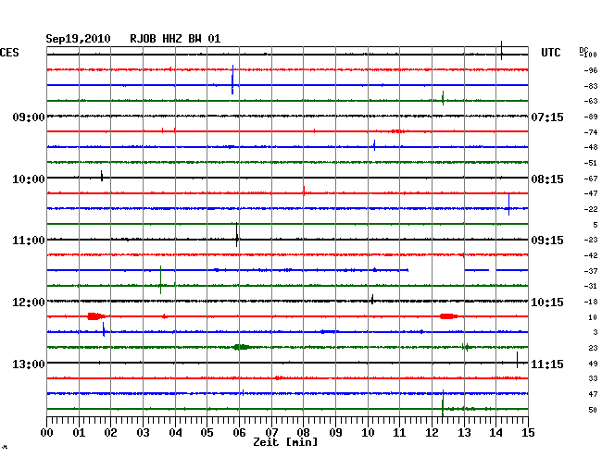This screenshot has height=457, width=602.
Task: Click the tall blue spike before minute 06 on the third trace
Action: (232, 80)
